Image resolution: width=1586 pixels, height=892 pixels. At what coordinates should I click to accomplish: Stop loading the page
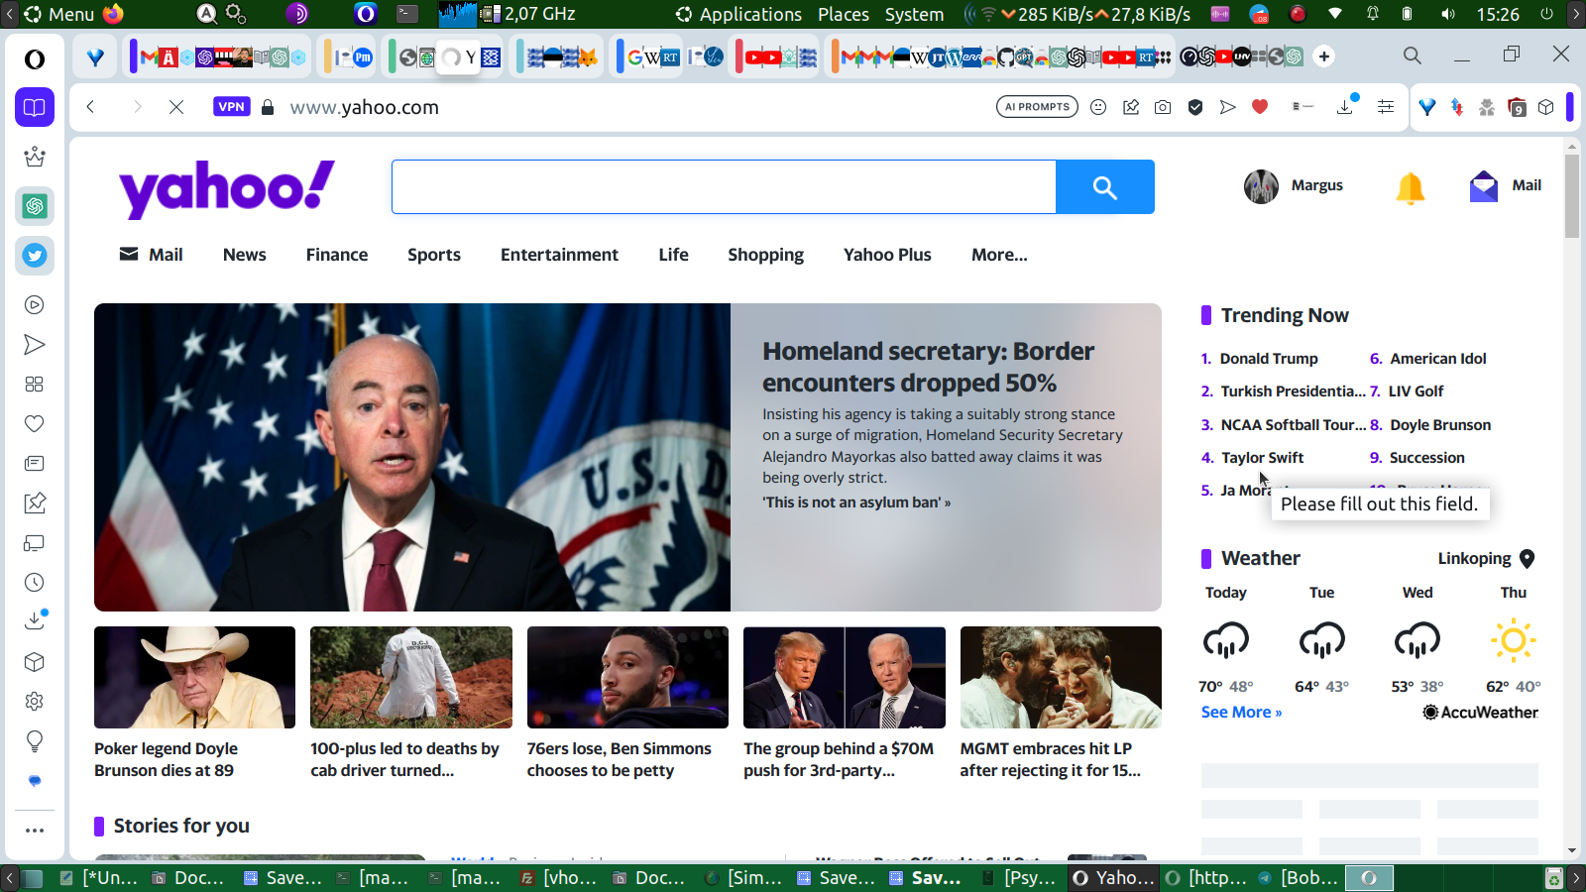click(176, 107)
